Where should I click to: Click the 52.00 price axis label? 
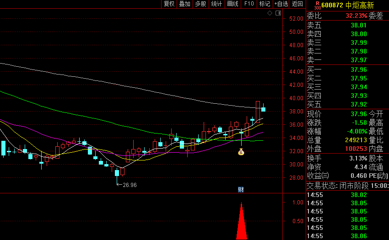(x=296, y=19)
